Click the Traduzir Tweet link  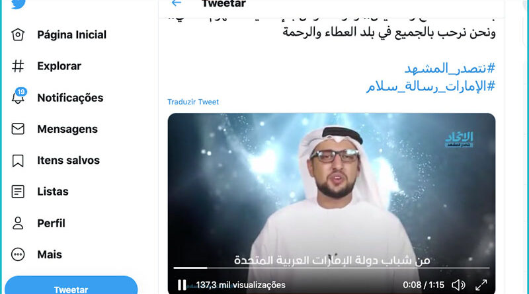point(193,102)
